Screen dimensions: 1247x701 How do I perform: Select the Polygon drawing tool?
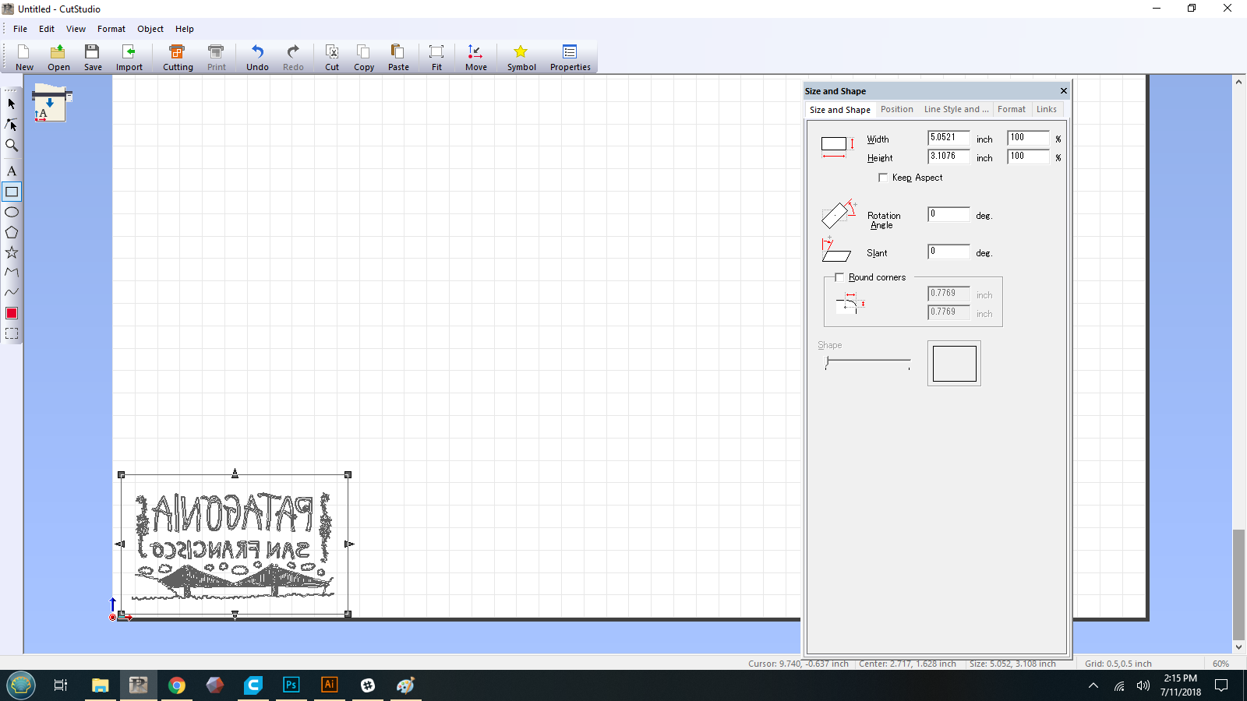(12, 232)
